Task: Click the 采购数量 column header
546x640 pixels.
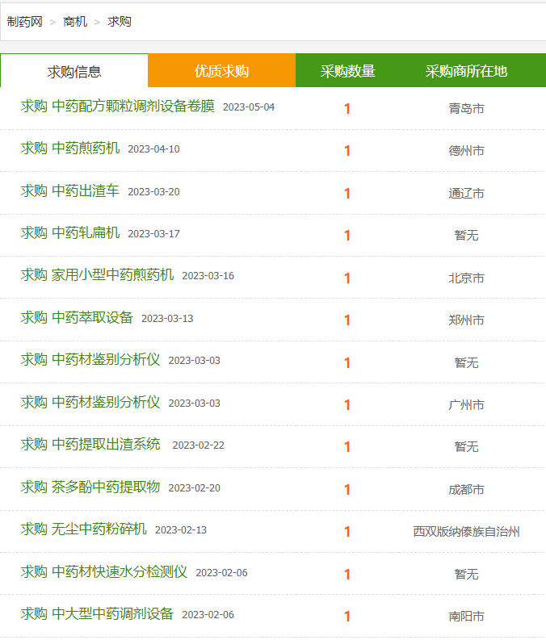Action: click(347, 71)
